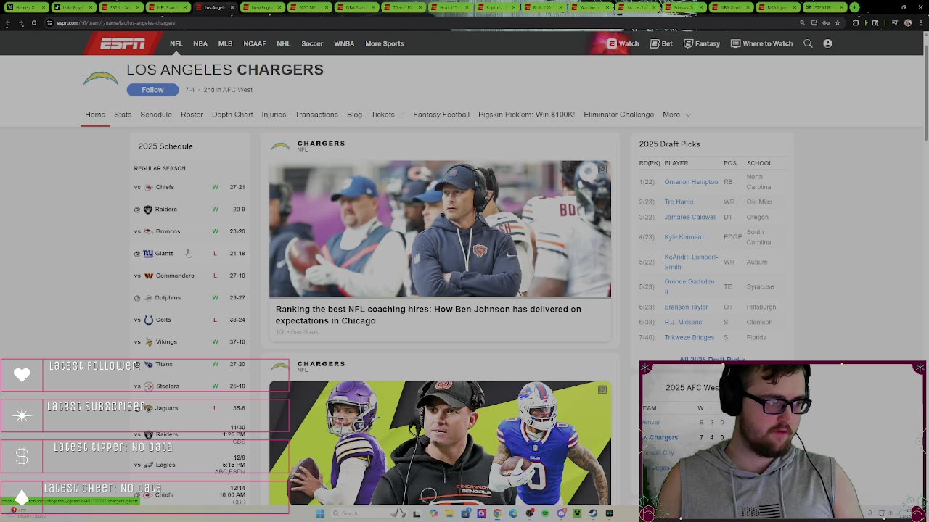Click the browser address bar URL
The height and width of the screenshot is (522, 929).
[116, 22]
